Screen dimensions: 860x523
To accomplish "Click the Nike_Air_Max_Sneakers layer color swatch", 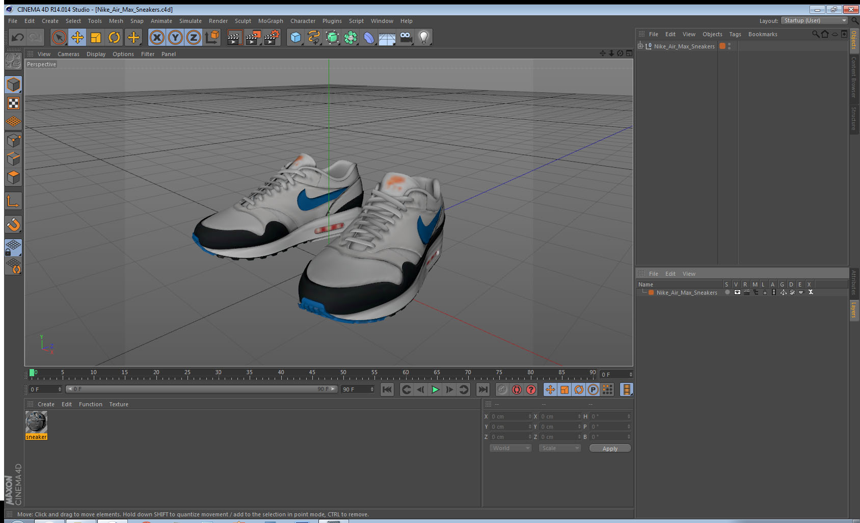I will [x=651, y=293].
